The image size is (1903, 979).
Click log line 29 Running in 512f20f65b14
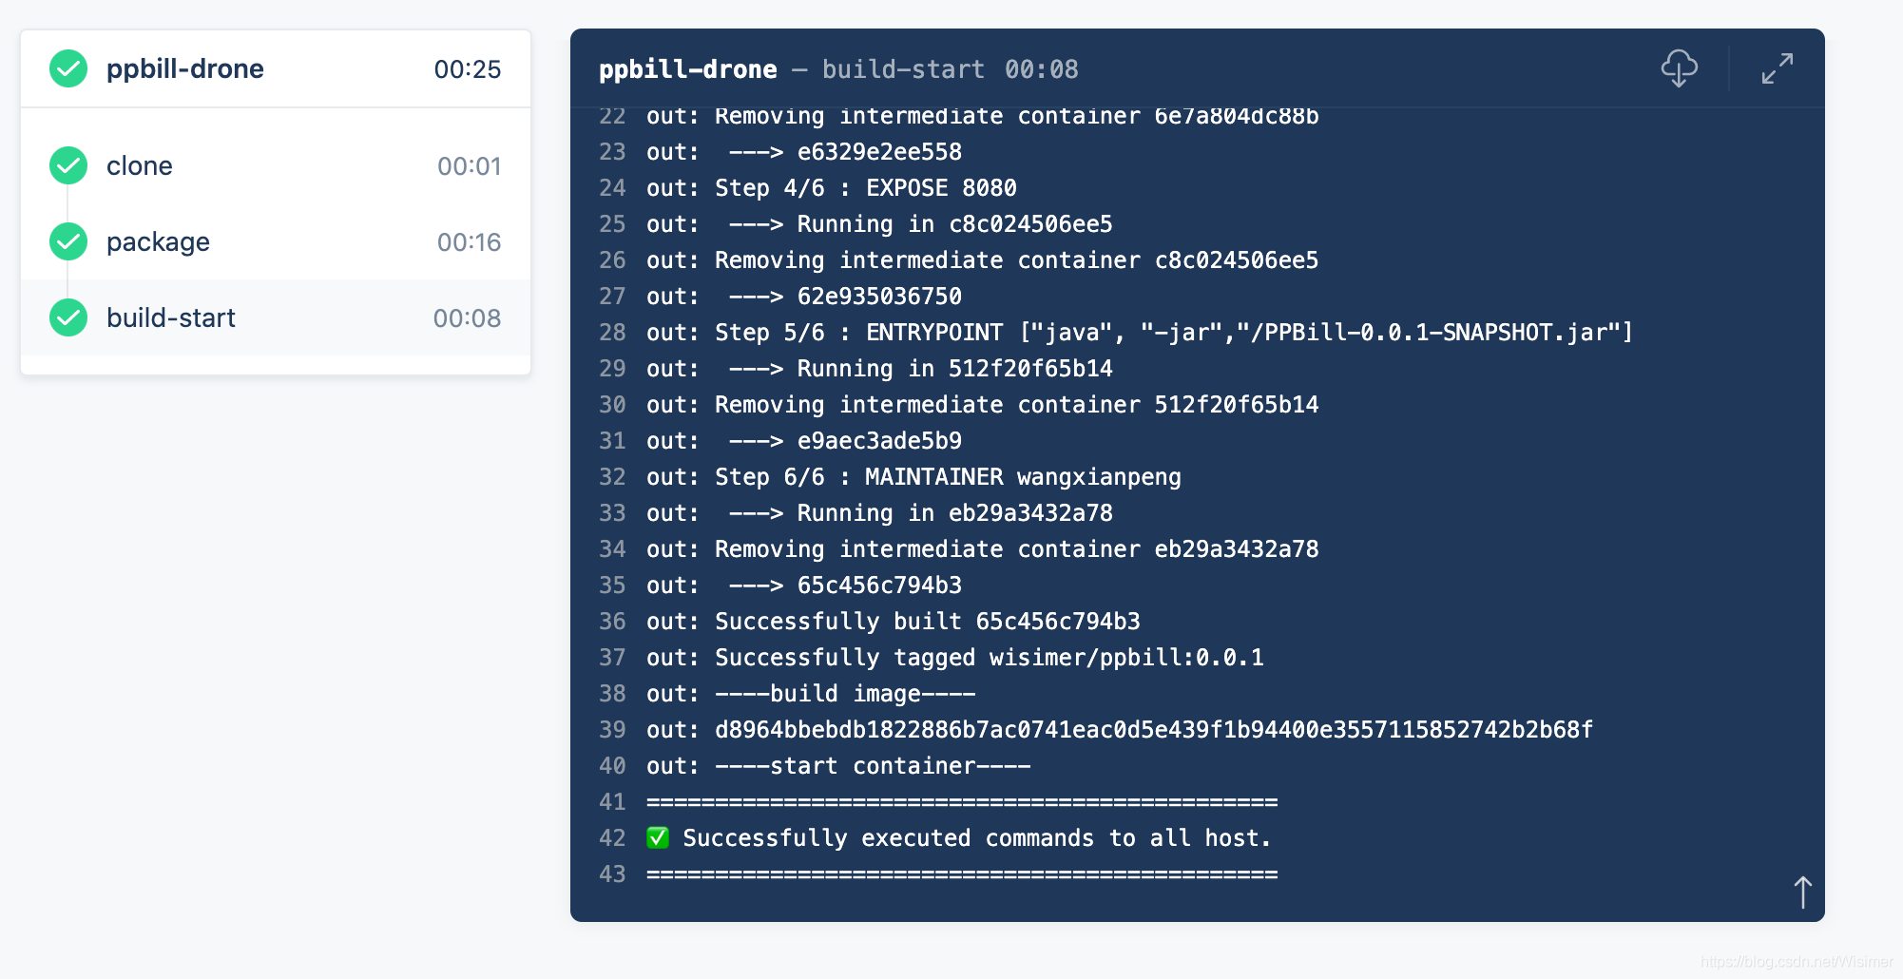879,369
